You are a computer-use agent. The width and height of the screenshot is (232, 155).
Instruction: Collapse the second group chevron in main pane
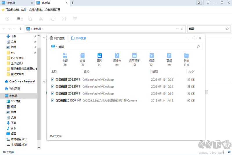tap(44, 82)
